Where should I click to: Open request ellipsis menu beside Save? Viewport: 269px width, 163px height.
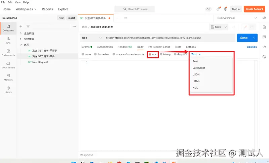pyautogui.click(x=233, y=27)
